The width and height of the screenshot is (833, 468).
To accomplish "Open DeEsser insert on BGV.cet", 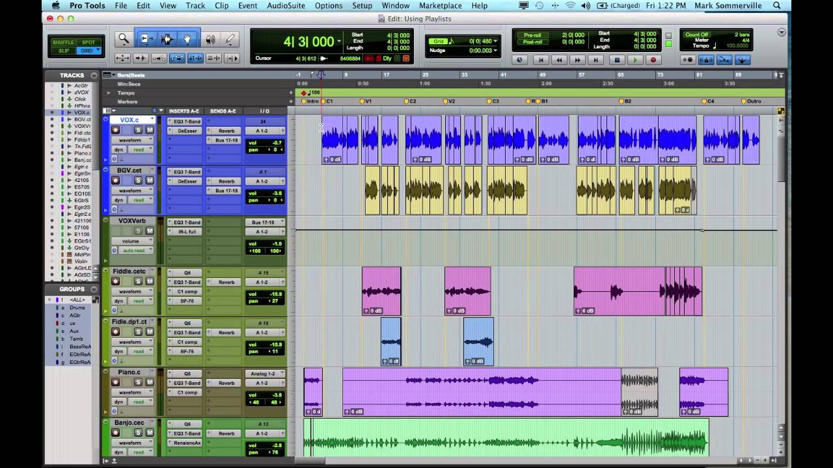I will point(185,181).
